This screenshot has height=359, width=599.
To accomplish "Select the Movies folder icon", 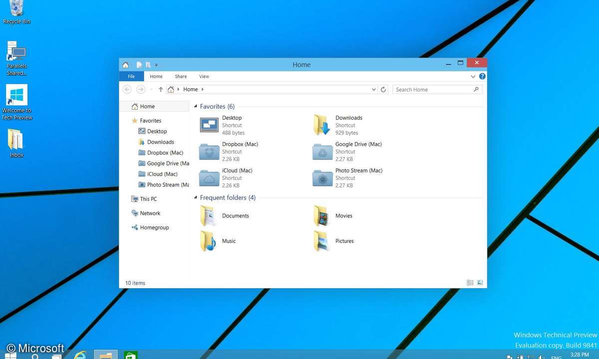I will coord(321,216).
